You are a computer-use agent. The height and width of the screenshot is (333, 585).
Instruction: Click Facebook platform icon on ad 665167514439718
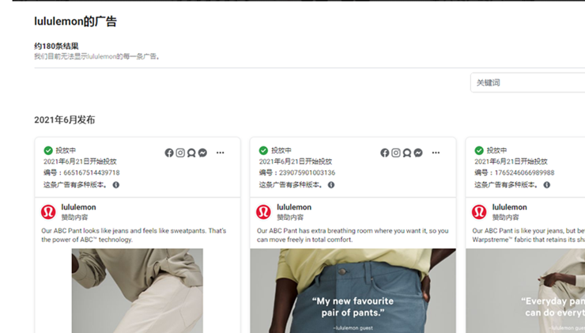169,153
